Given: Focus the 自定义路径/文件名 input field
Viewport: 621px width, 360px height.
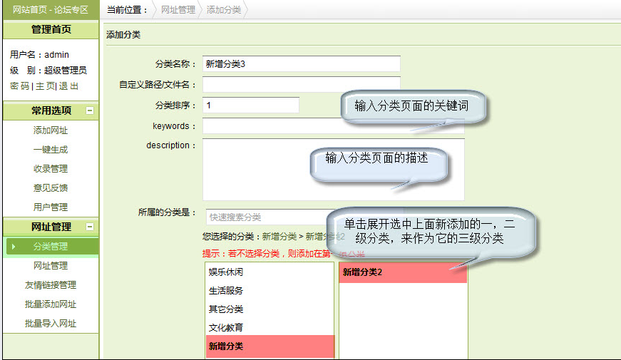Looking at the screenshot, I should pyautogui.click(x=302, y=84).
